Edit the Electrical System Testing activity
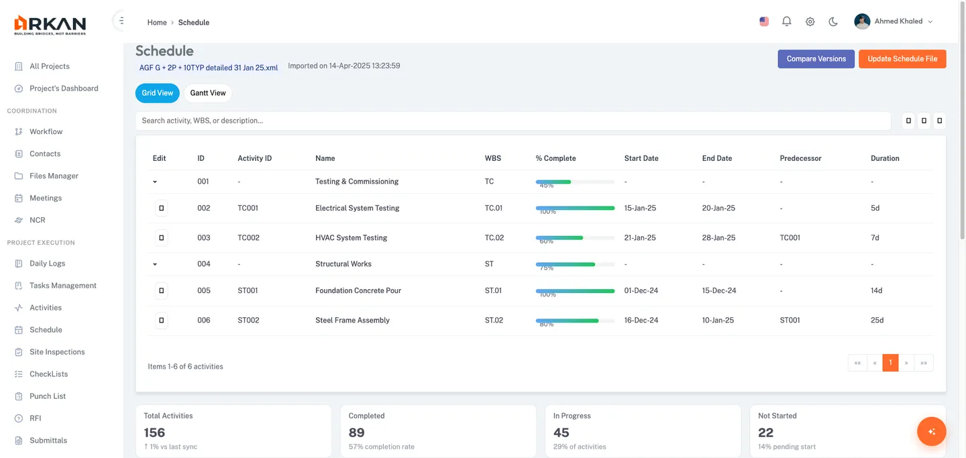Screen dimensions: 966x458 click(161, 208)
